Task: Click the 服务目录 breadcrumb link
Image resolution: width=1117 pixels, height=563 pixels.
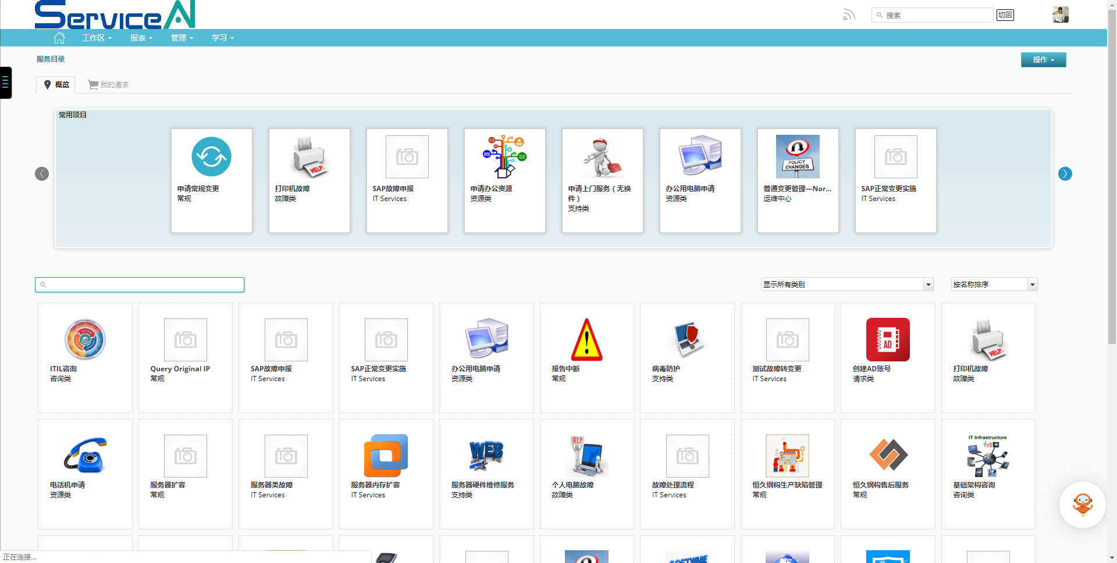Action: click(51, 59)
